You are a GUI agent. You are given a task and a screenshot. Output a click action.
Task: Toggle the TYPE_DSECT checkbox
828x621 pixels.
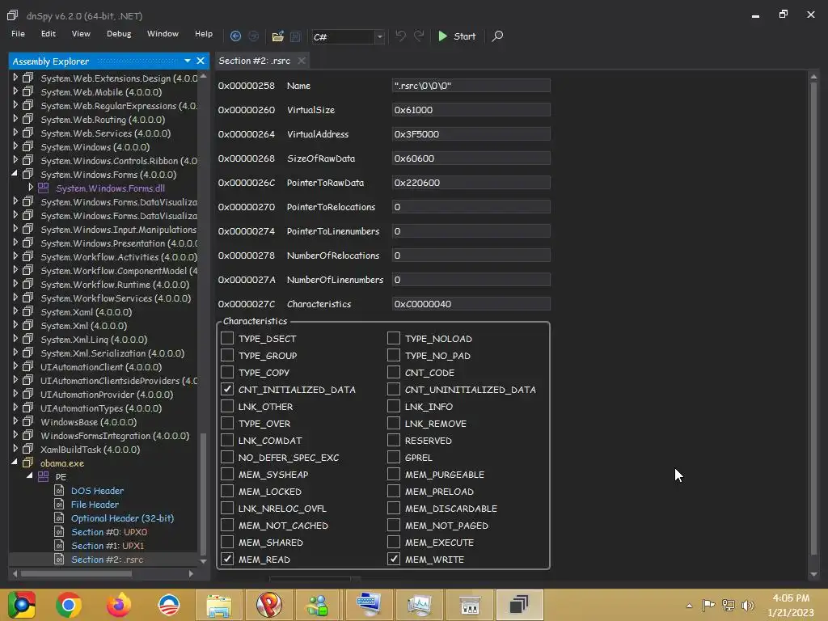(227, 338)
